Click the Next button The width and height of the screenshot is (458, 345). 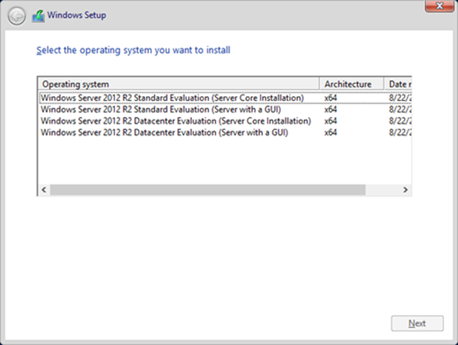click(x=417, y=323)
